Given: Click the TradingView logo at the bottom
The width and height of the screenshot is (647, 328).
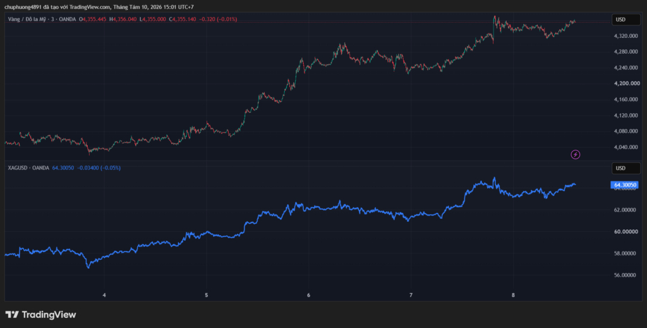Looking at the screenshot, I should pos(40,315).
